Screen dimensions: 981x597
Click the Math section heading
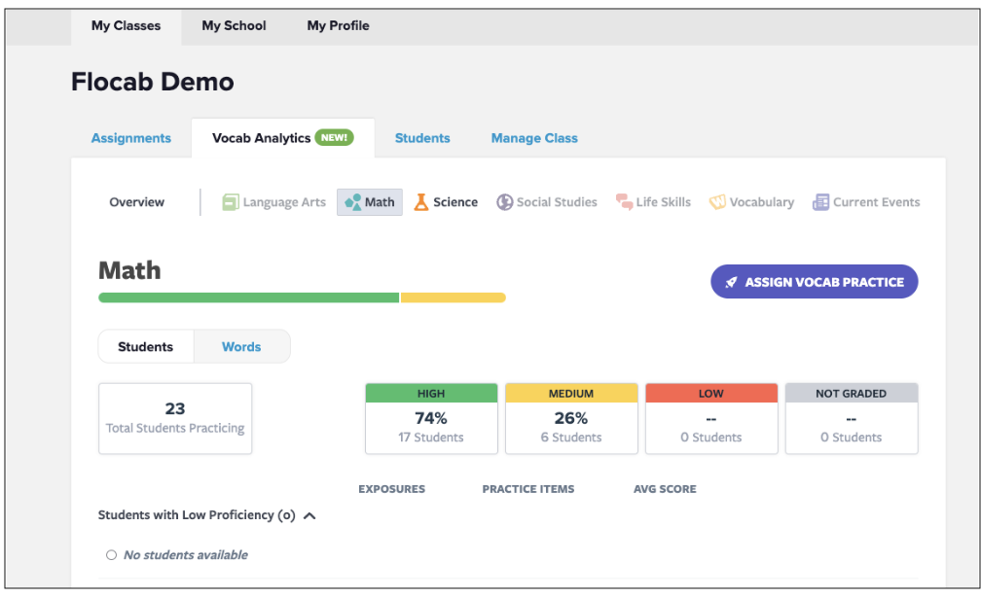[129, 270]
